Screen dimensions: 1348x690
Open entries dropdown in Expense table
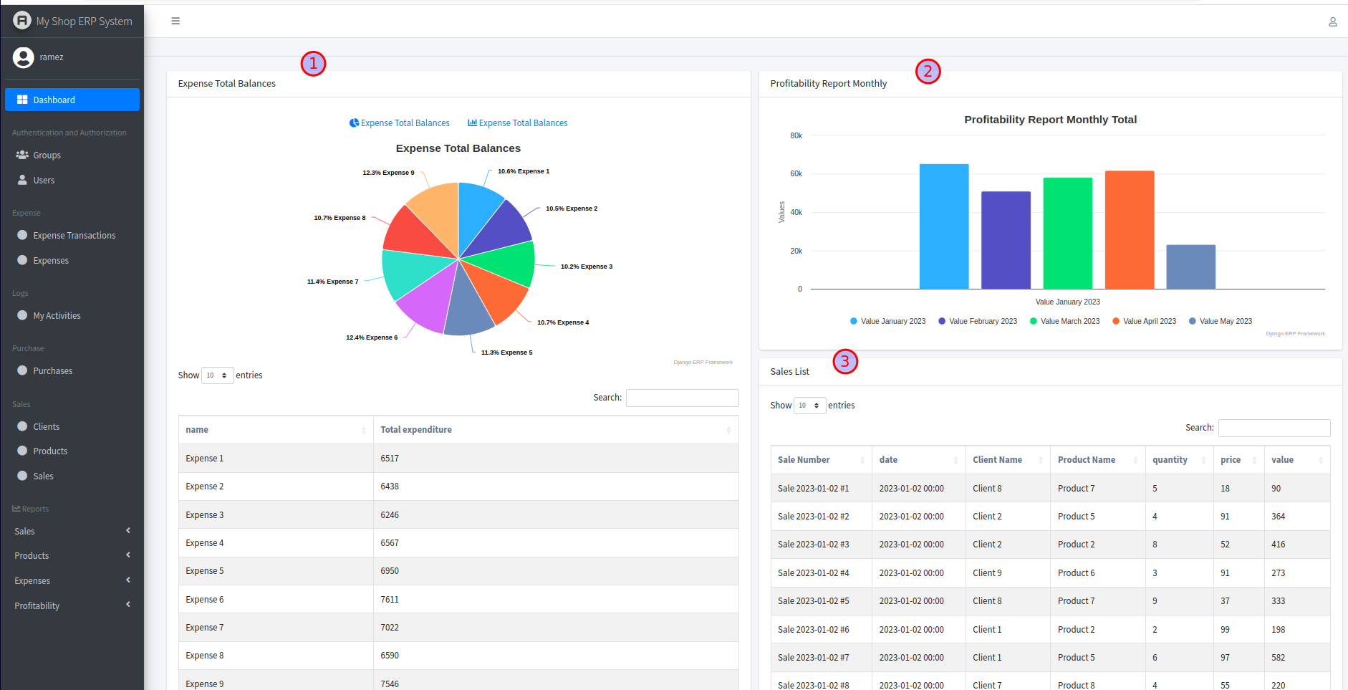click(x=217, y=375)
